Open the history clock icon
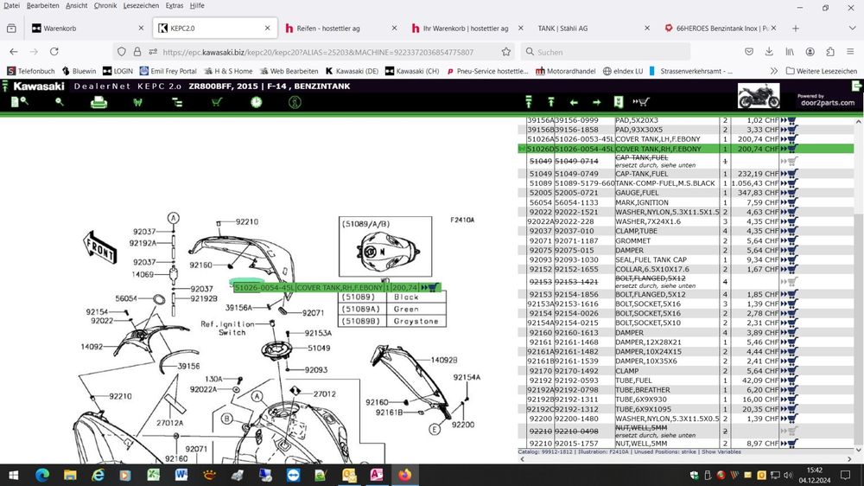This screenshot has height=486, width=864. 257,102
